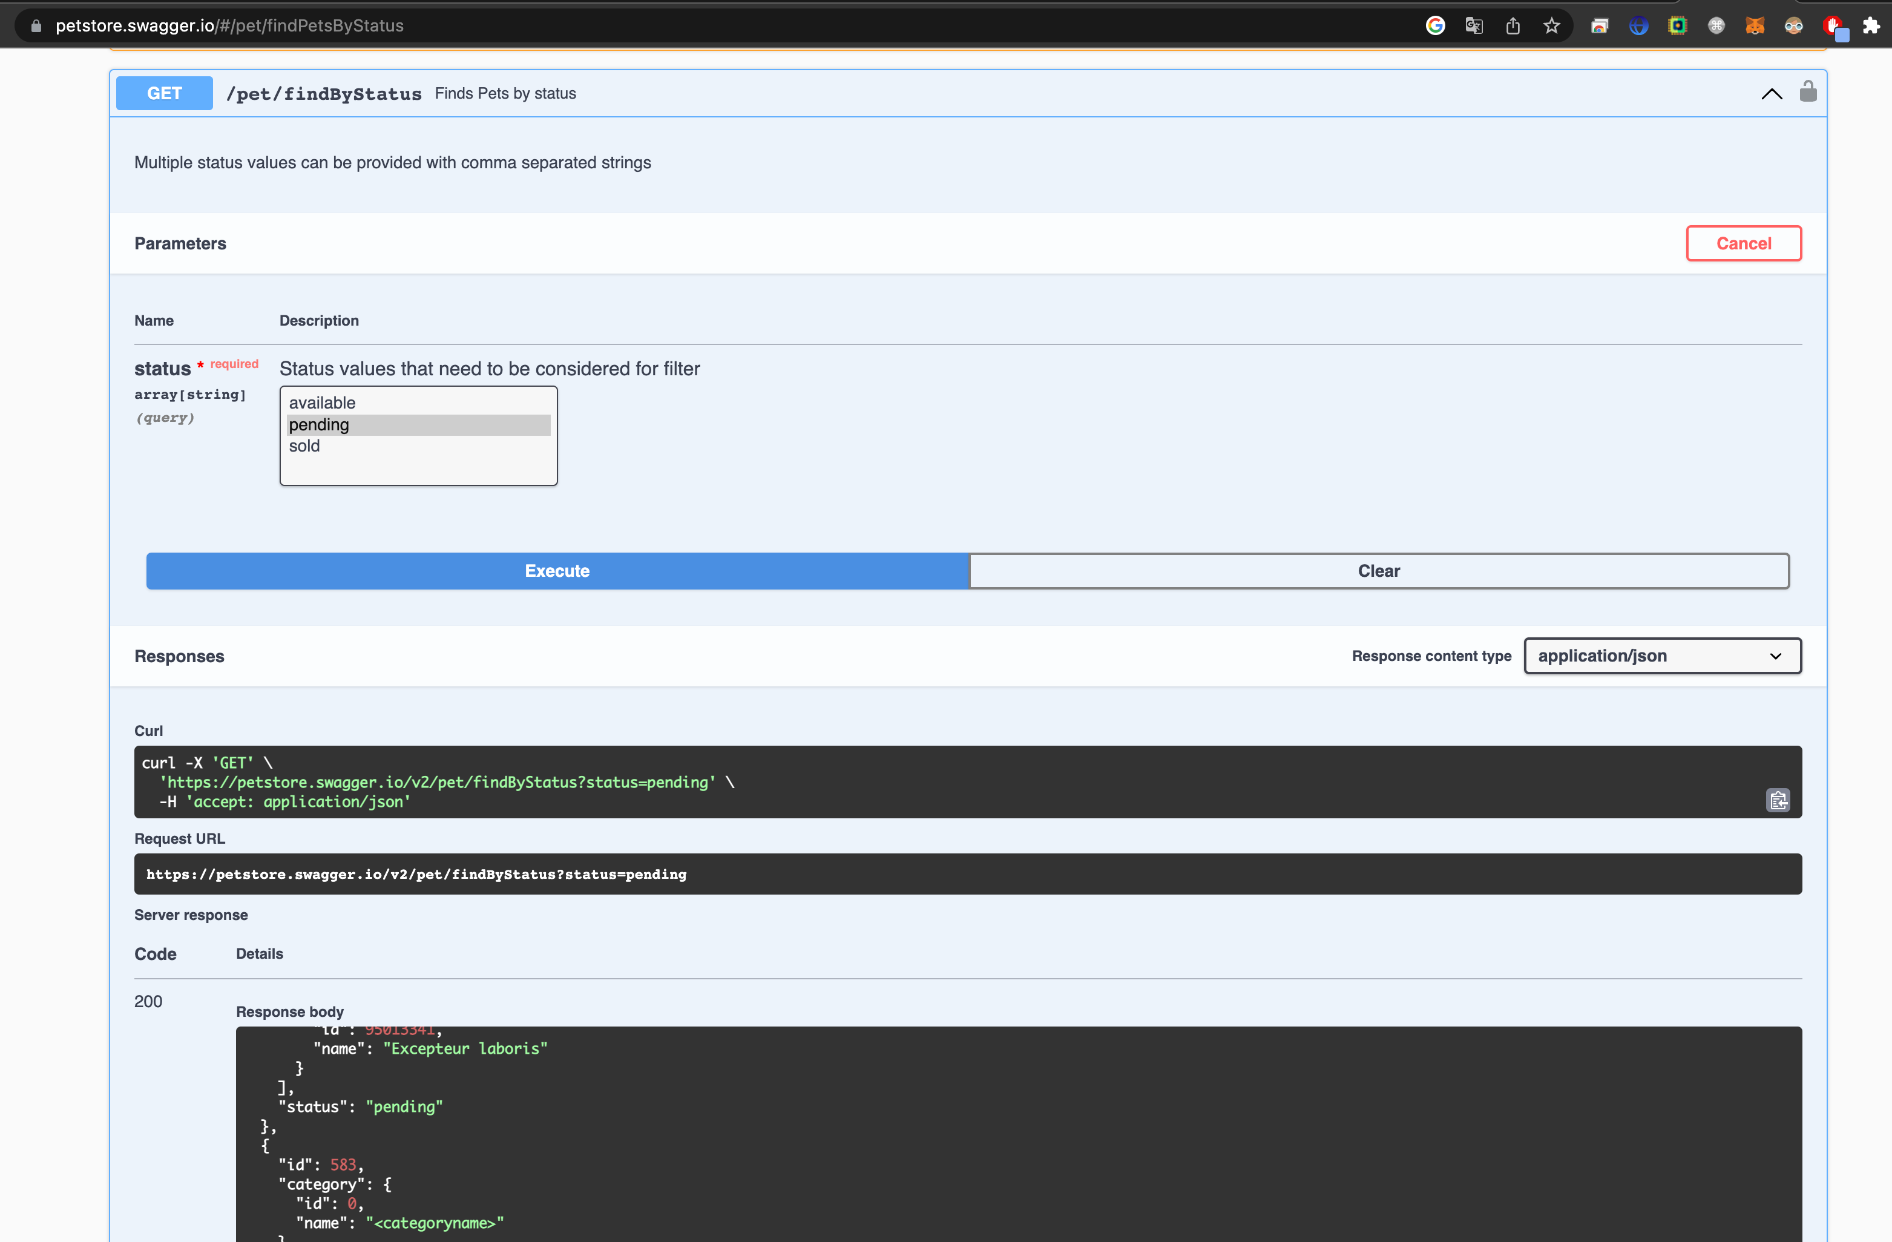Click the authorization lock icon
The image size is (1892, 1242).
point(1808,92)
